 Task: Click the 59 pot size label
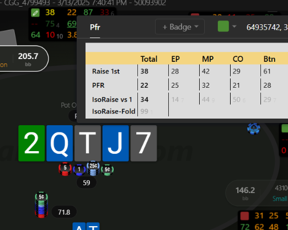click(x=87, y=183)
